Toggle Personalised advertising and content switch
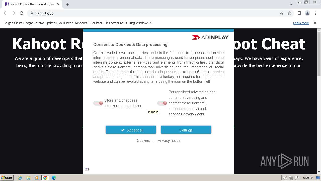Viewport: 321px width, 181px height. pos(162,103)
